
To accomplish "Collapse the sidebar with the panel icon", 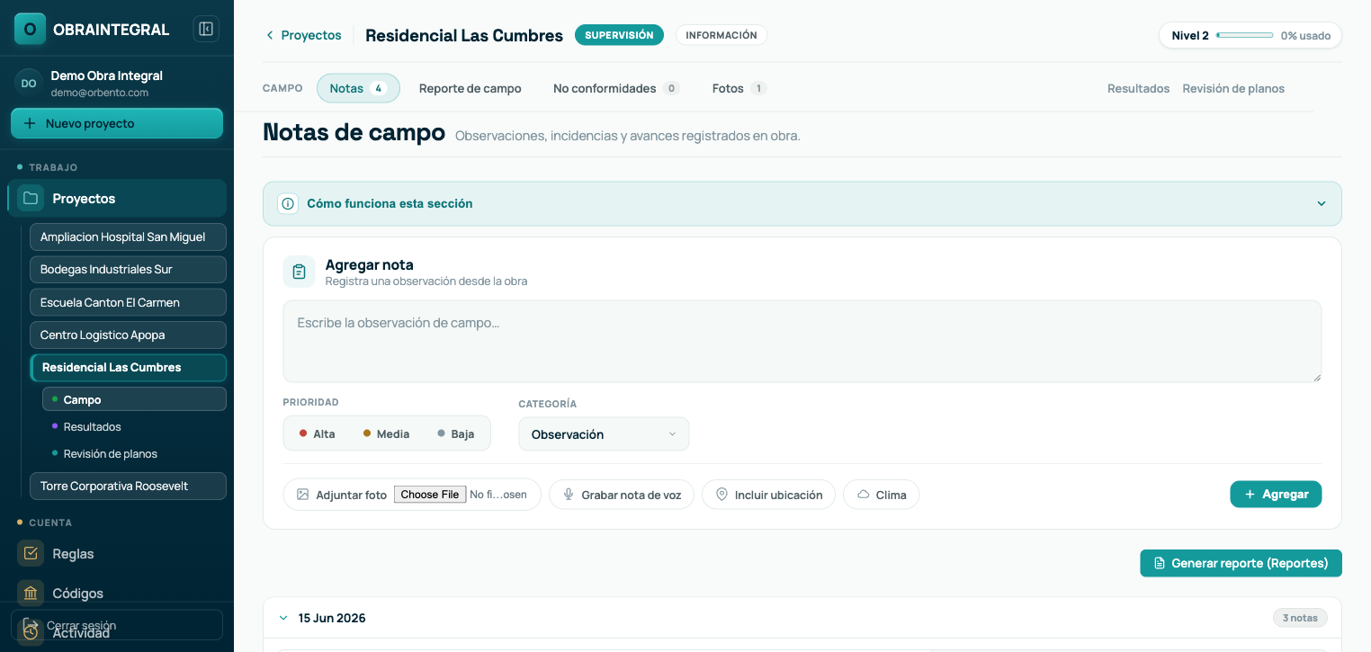I will tap(206, 29).
